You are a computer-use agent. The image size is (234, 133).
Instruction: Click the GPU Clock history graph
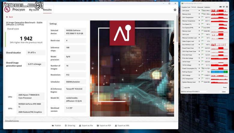click(219, 11)
